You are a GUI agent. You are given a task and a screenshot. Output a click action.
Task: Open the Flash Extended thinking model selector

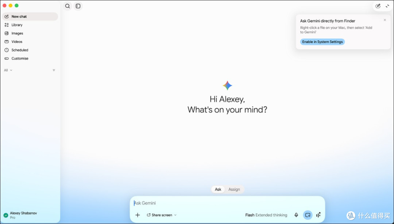[x=266, y=215]
